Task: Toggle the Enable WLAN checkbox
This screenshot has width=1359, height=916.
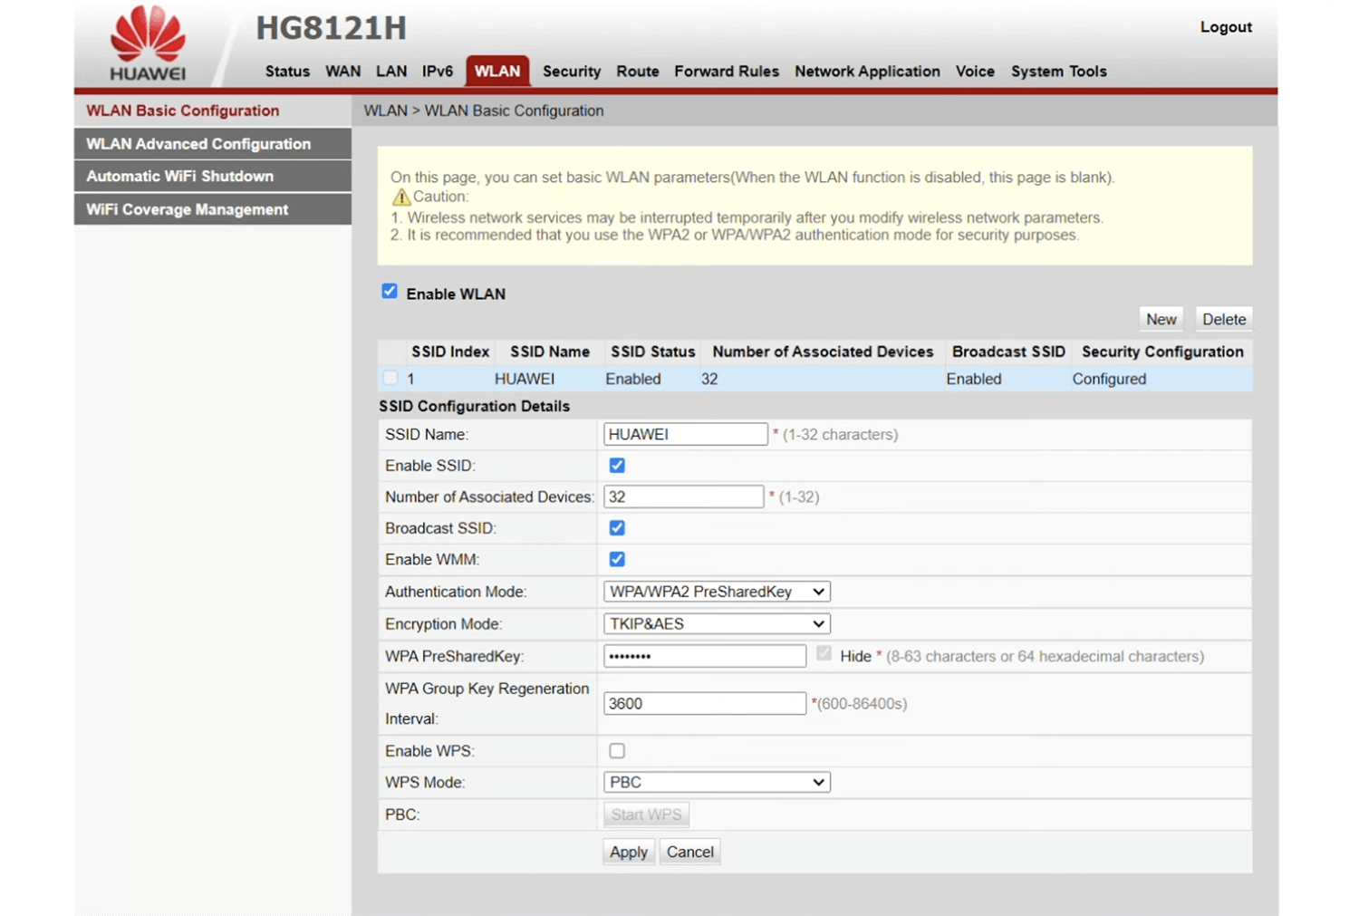Action: 390,292
